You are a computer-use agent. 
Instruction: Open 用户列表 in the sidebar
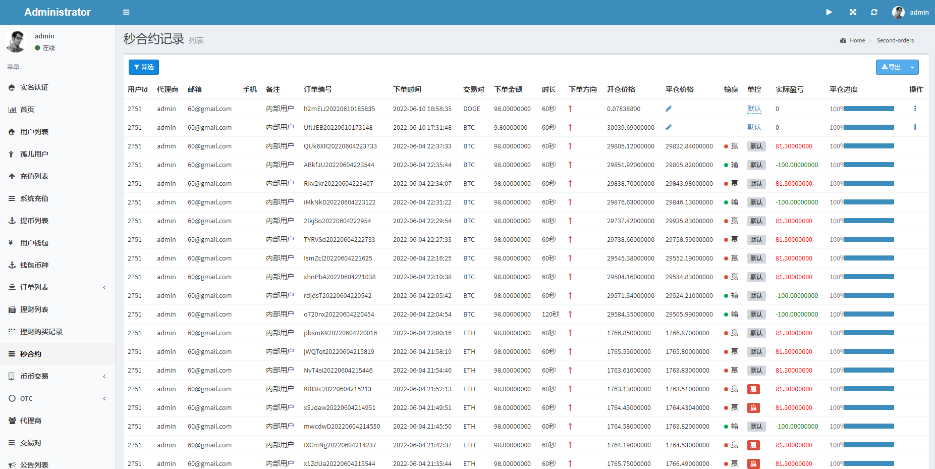click(34, 132)
